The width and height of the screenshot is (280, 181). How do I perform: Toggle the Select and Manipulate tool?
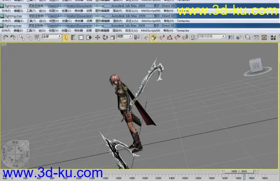point(146,38)
